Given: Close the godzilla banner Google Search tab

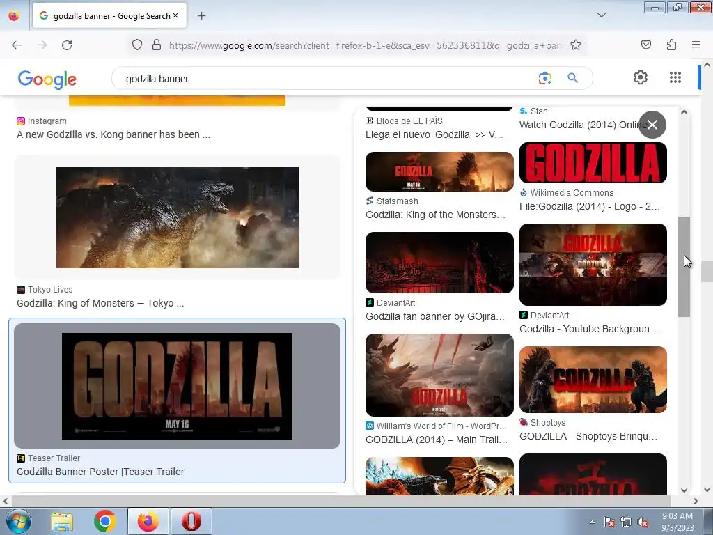Looking at the screenshot, I should tap(175, 15).
